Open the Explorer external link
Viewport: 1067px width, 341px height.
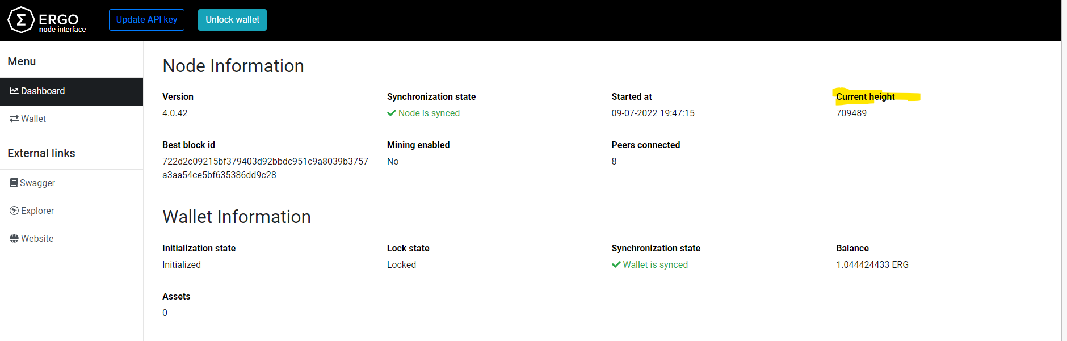point(37,211)
